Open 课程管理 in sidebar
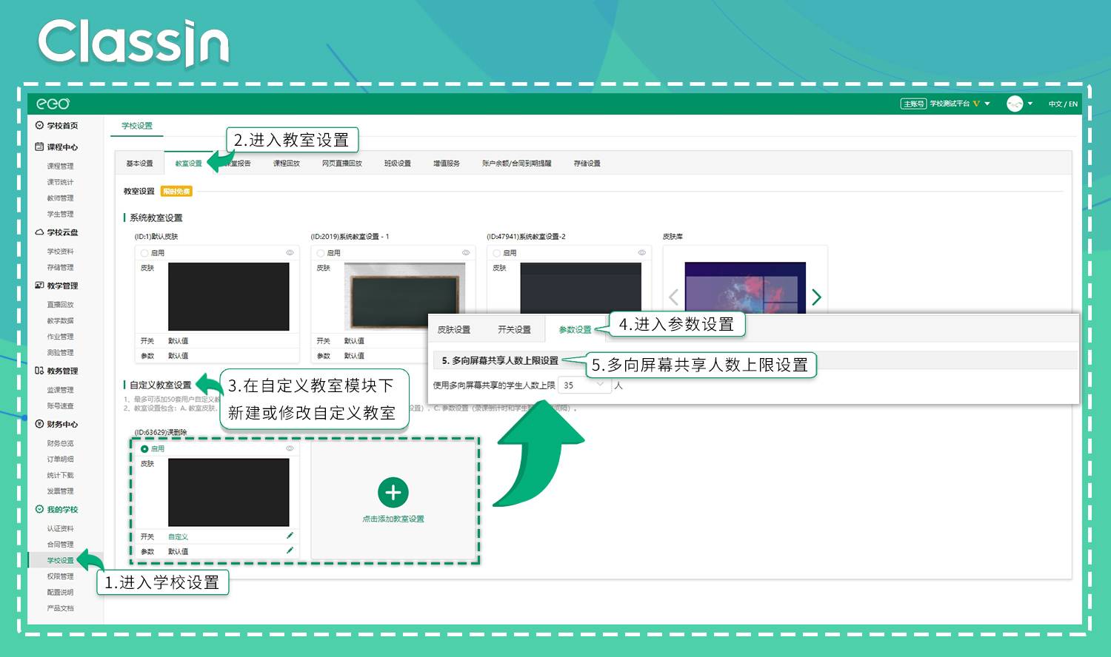Viewport: 1111px width, 657px height. pos(60,166)
